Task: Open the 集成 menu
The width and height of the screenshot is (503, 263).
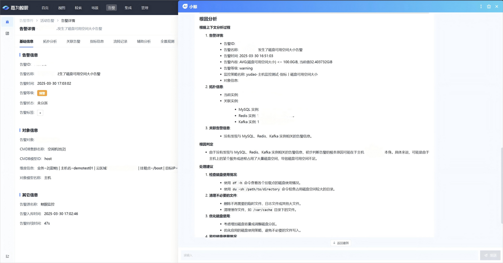Action: (128, 8)
